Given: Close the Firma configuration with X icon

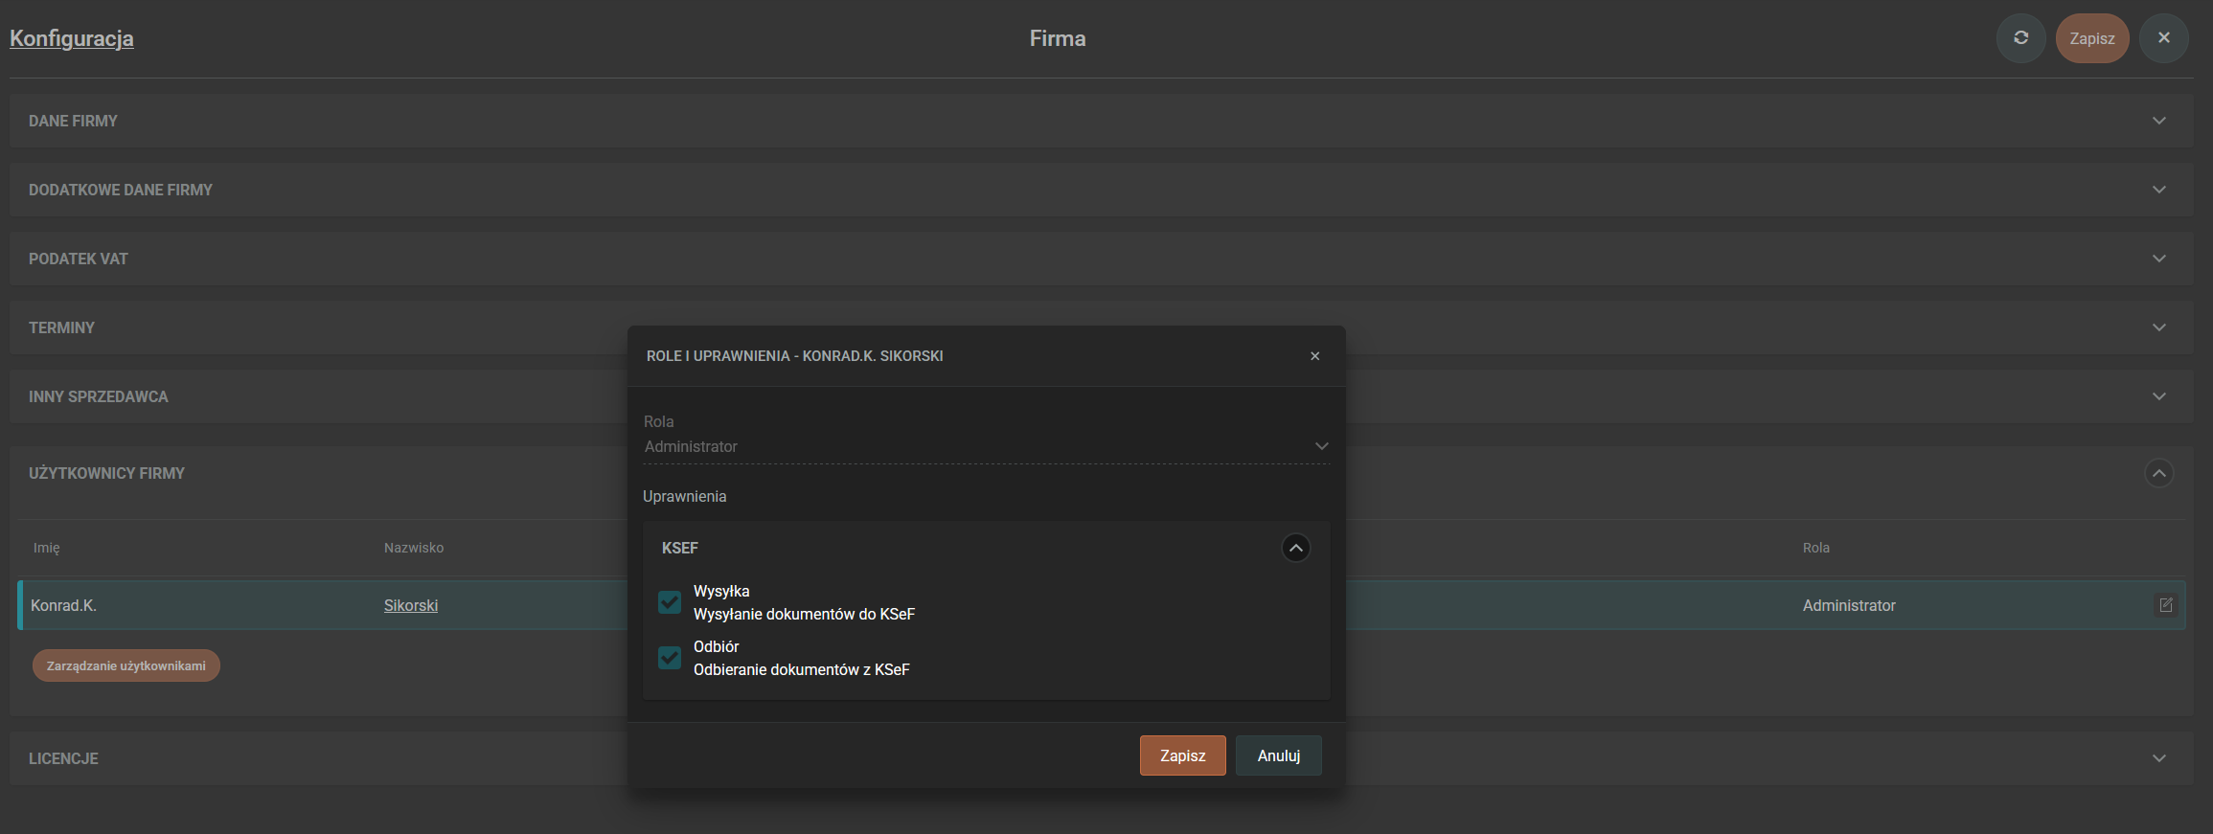Looking at the screenshot, I should (x=2163, y=38).
